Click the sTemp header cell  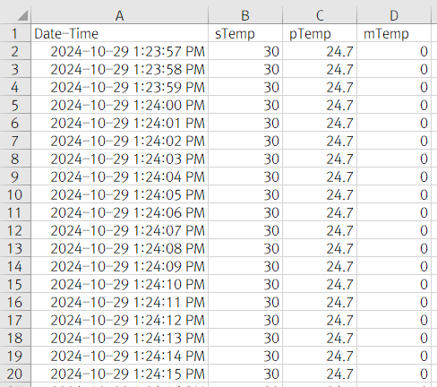[245, 33]
